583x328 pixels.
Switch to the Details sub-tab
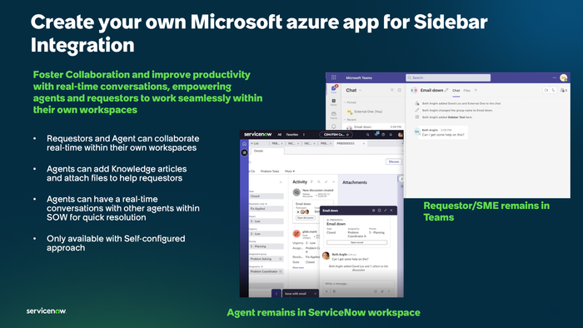[259, 151]
